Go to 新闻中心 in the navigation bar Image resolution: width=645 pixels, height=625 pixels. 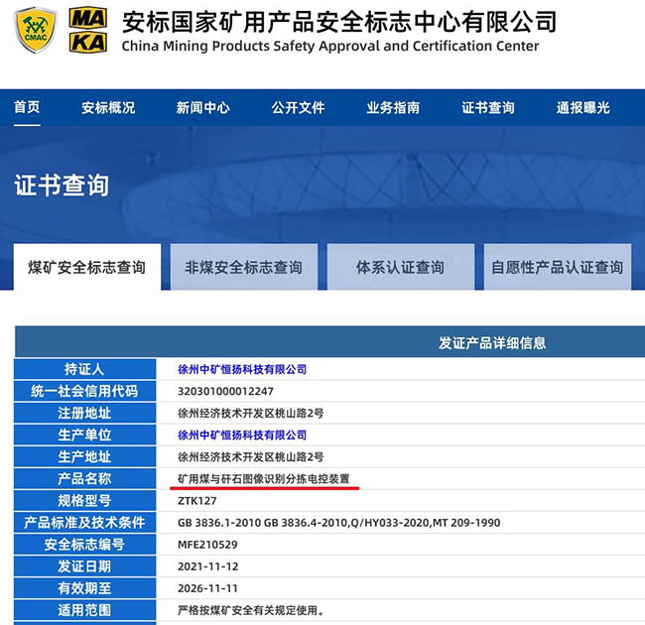[x=203, y=108]
